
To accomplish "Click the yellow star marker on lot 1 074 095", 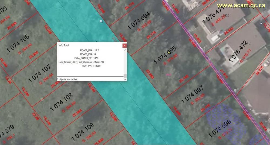I will (x=169, y=53).
